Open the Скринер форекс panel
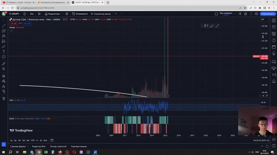277x155 pixels. tap(18, 146)
